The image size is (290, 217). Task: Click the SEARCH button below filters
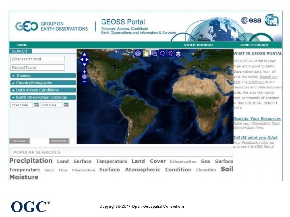click(x=59, y=141)
